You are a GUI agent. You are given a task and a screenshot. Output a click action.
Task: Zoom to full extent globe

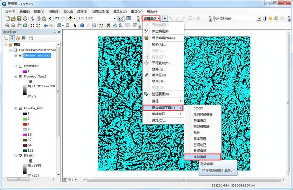25,26
